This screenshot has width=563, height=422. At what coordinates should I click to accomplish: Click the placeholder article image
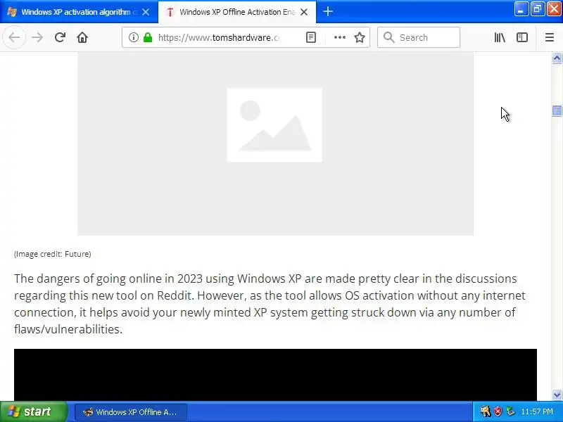[x=275, y=143]
